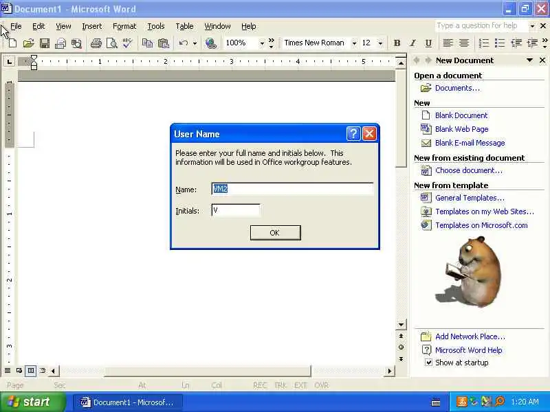The height and width of the screenshot is (412, 550).
Task: Open the File menu
Action: coord(16,26)
